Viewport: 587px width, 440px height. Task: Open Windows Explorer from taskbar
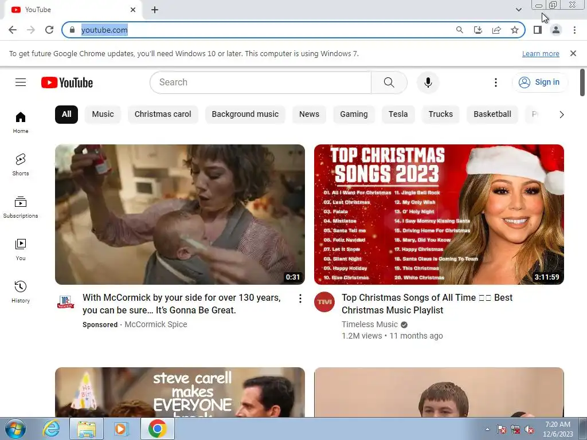pos(86,429)
